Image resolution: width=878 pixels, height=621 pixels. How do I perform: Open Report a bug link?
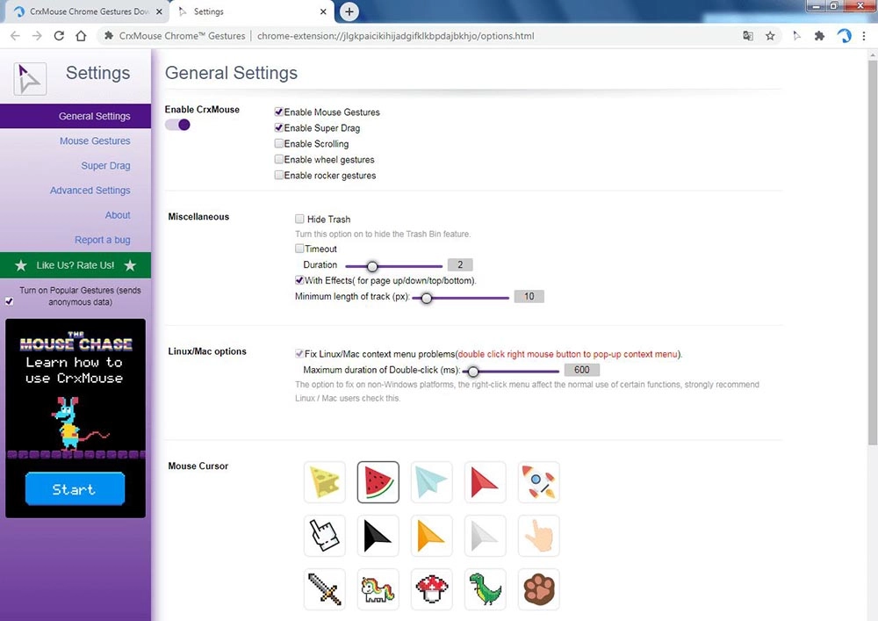click(x=103, y=240)
